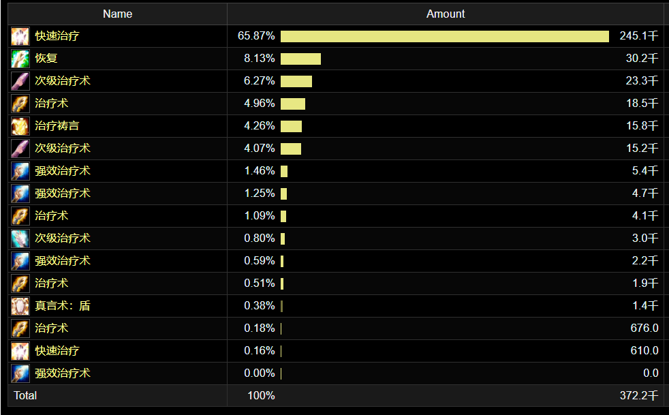Click the 强效治疗术 icon in the 1.46% row
This screenshot has height=415, width=669.
pyautogui.click(x=20, y=171)
